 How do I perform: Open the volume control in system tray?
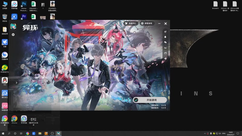pos(220,134)
